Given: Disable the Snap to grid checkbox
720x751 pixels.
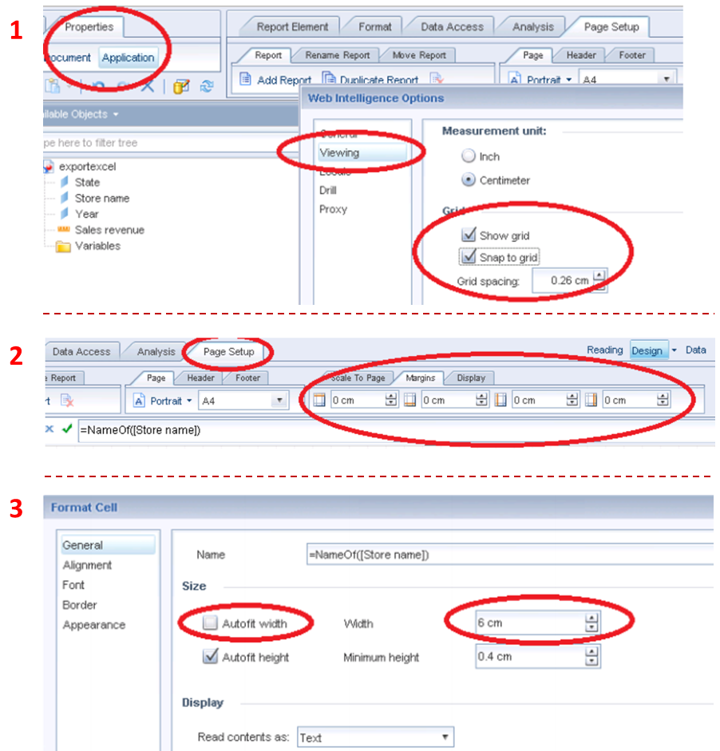Looking at the screenshot, I should (x=469, y=257).
